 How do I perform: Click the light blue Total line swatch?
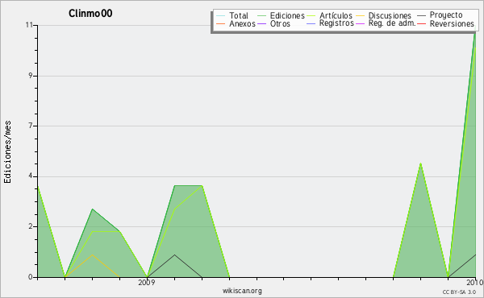pos(221,15)
